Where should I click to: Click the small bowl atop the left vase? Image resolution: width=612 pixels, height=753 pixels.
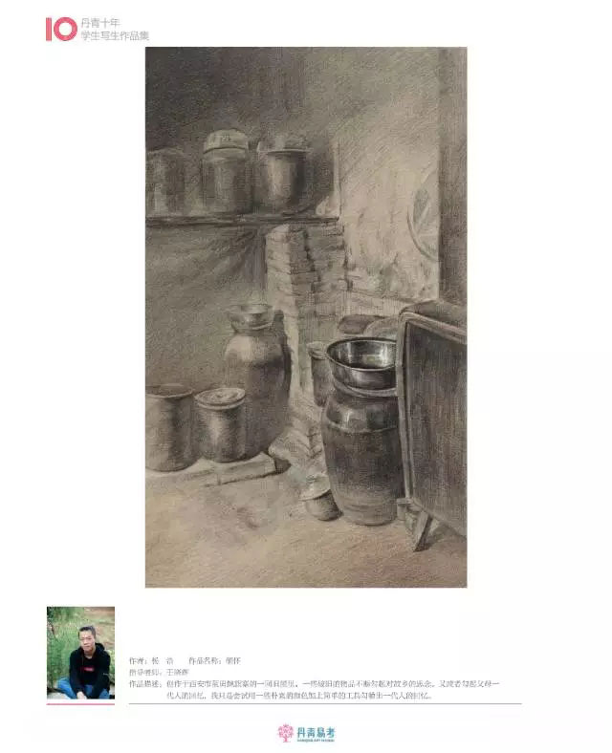click(251, 317)
